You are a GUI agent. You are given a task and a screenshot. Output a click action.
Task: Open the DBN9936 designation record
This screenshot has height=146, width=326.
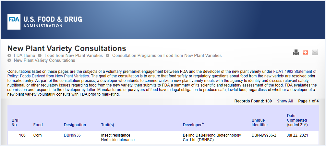coord(72,135)
